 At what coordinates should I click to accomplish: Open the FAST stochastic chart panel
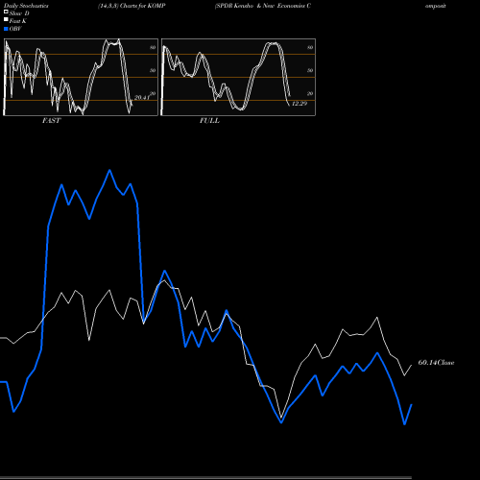coord(81,77)
